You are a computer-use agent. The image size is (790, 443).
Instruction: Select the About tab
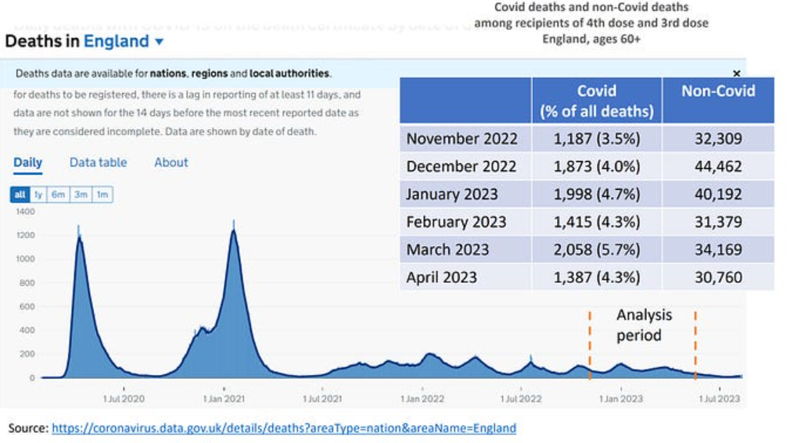point(171,163)
